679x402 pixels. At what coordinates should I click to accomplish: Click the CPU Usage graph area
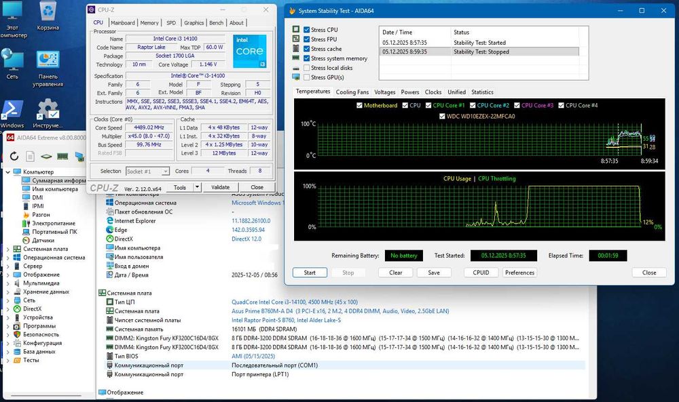click(479, 206)
